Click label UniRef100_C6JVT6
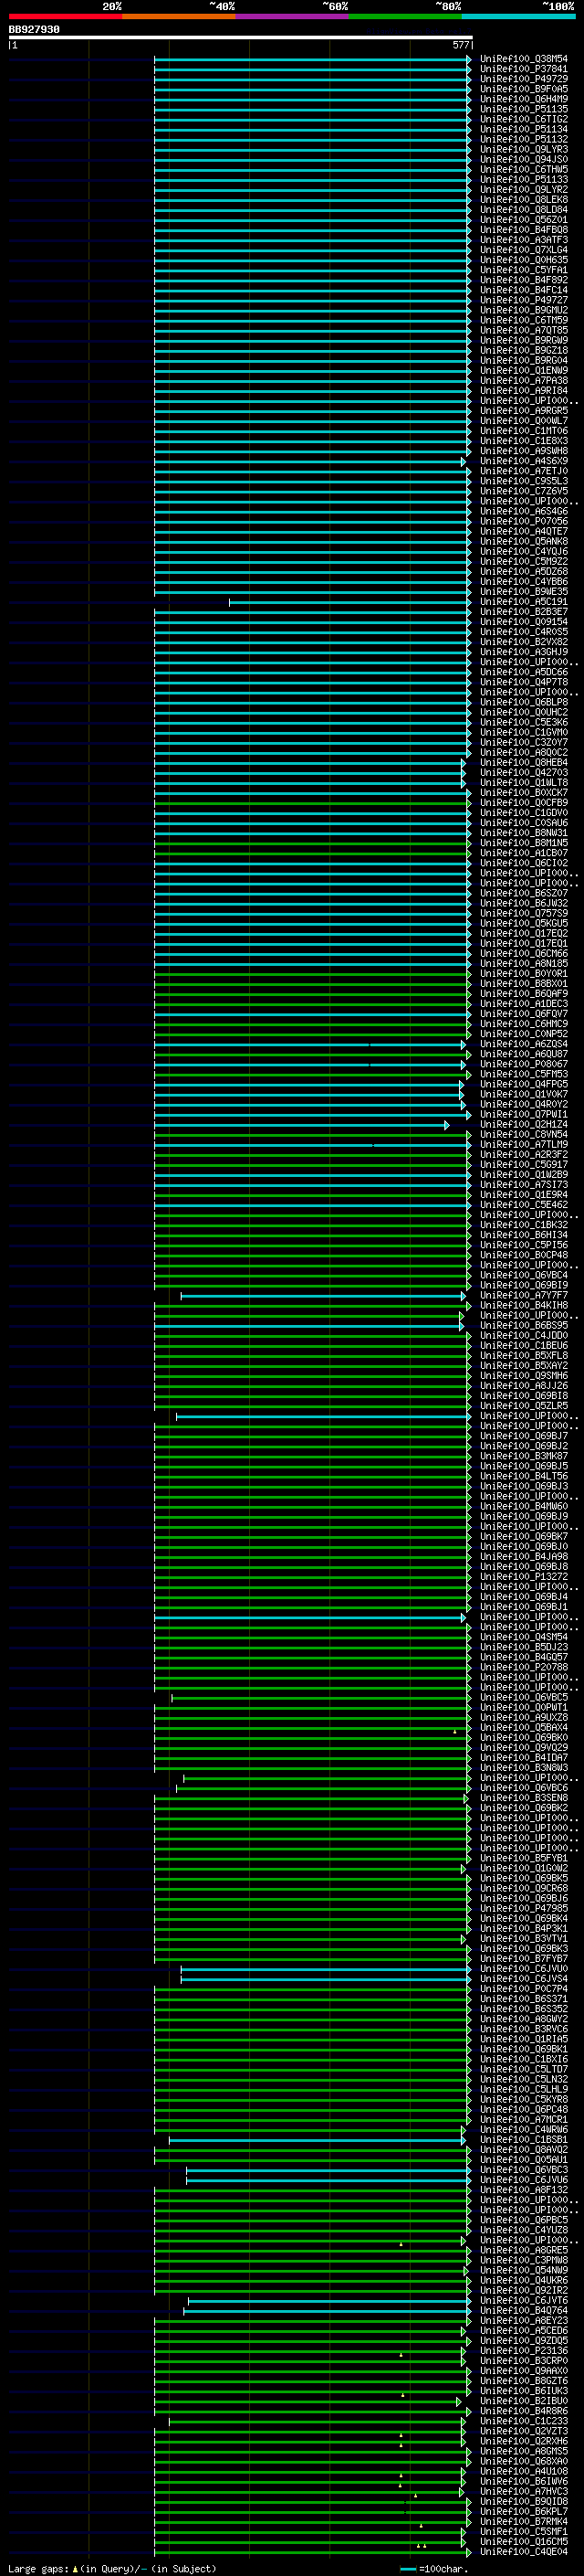 524,2300
